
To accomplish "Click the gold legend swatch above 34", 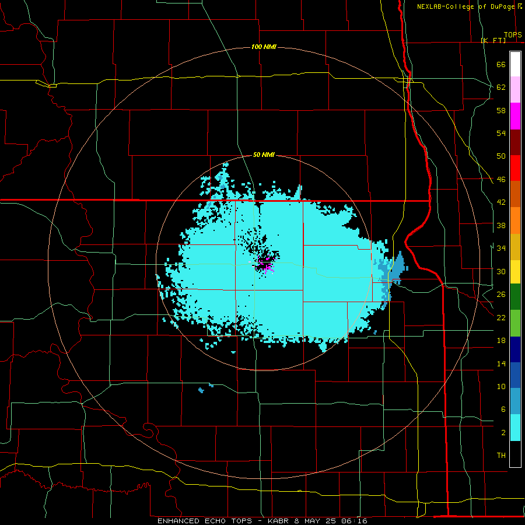I will coord(515,247).
